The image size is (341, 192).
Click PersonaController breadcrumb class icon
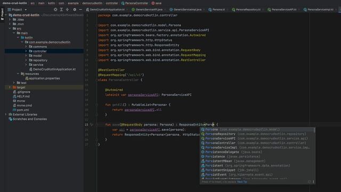pyautogui.click(x=123, y=3)
